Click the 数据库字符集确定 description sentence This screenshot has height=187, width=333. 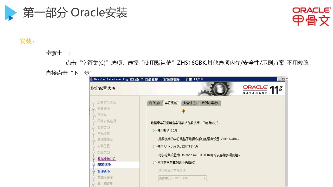click(x=185, y=123)
